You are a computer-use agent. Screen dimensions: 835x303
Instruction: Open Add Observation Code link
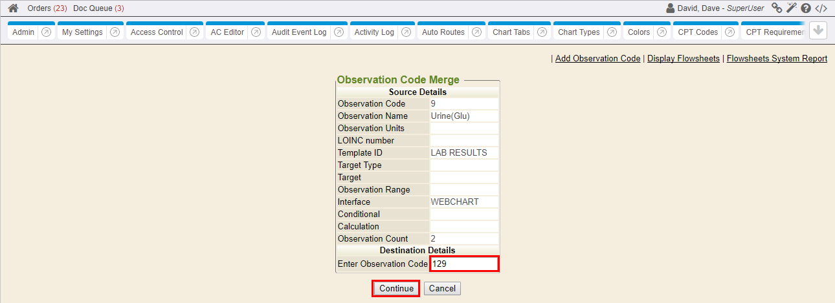pyautogui.click(x=597, y=59)
